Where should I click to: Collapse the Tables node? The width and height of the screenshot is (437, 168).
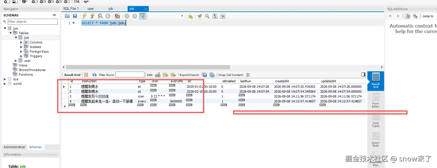[x=11, y=33]
